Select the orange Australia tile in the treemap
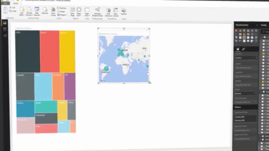Viewport: 269px width, 151px height. pos(58,86)
